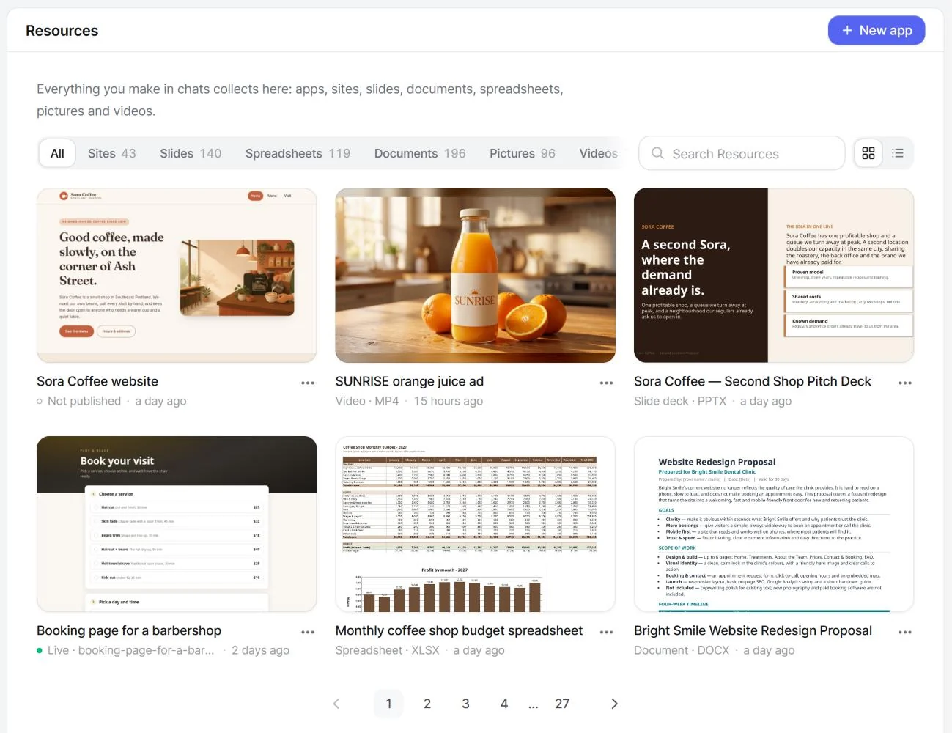
Task: Click Booking page for a barbershop title
Action: click(129, 630)
